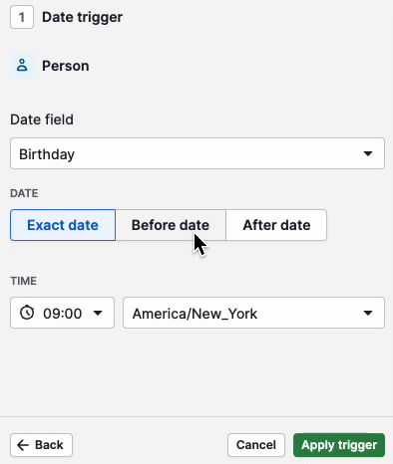Select the Exact date option
Viewport: 393px width, 464px height.
[x=63, y=225]
